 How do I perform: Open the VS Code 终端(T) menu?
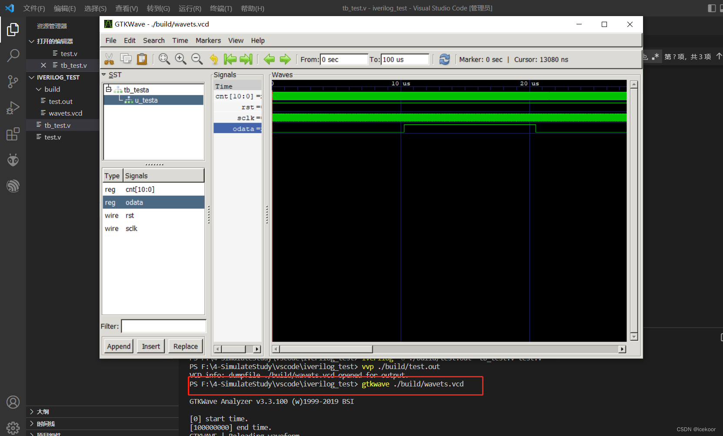pyautogui.click(x=221, y=8)
